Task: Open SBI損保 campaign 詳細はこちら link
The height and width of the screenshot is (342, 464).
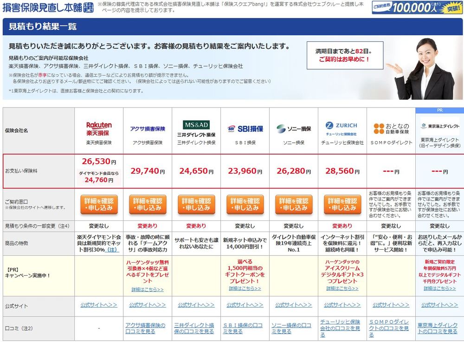Action: coord(245,288)
